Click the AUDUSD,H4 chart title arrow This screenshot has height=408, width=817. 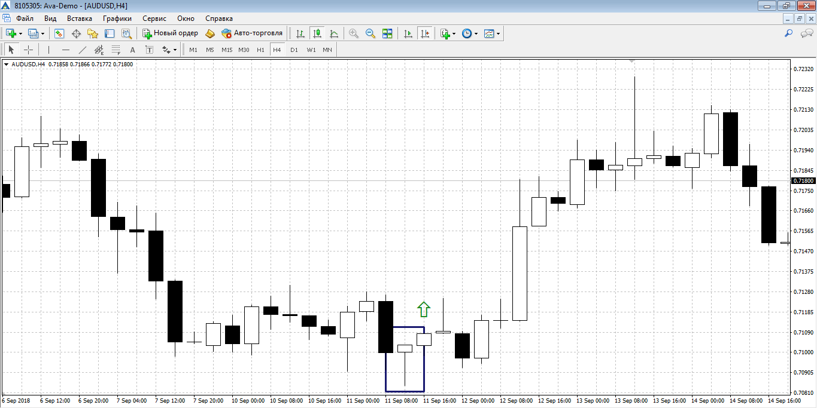click(6, 64)
